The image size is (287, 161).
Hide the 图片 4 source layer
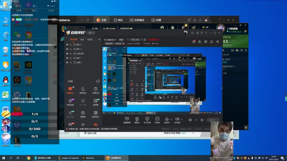point(67,44)
